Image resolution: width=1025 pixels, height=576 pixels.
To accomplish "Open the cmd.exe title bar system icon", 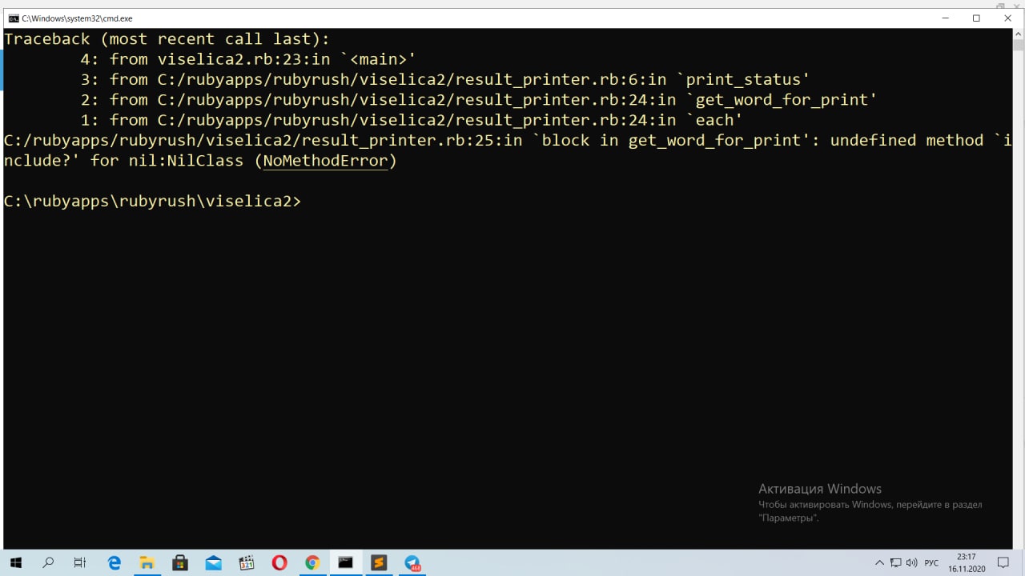I will [x=14, y=18].
